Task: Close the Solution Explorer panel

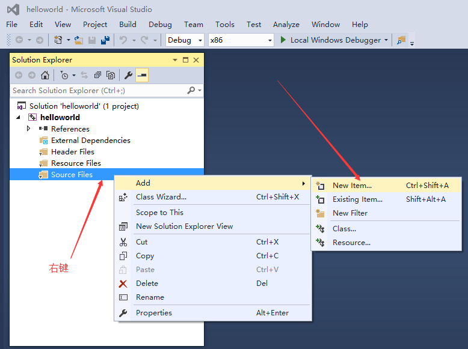Action: click(x=196, y=60)
